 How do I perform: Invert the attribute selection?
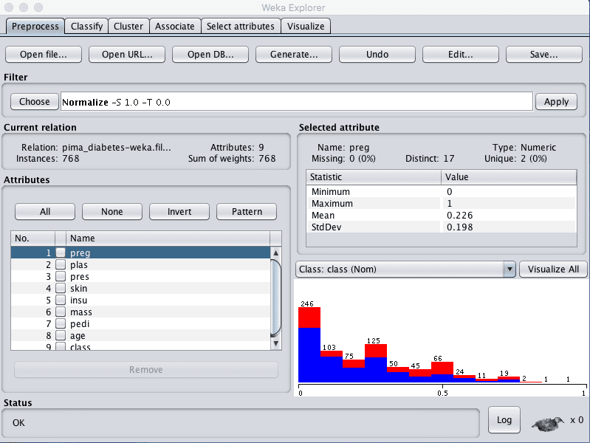(179, 211)
